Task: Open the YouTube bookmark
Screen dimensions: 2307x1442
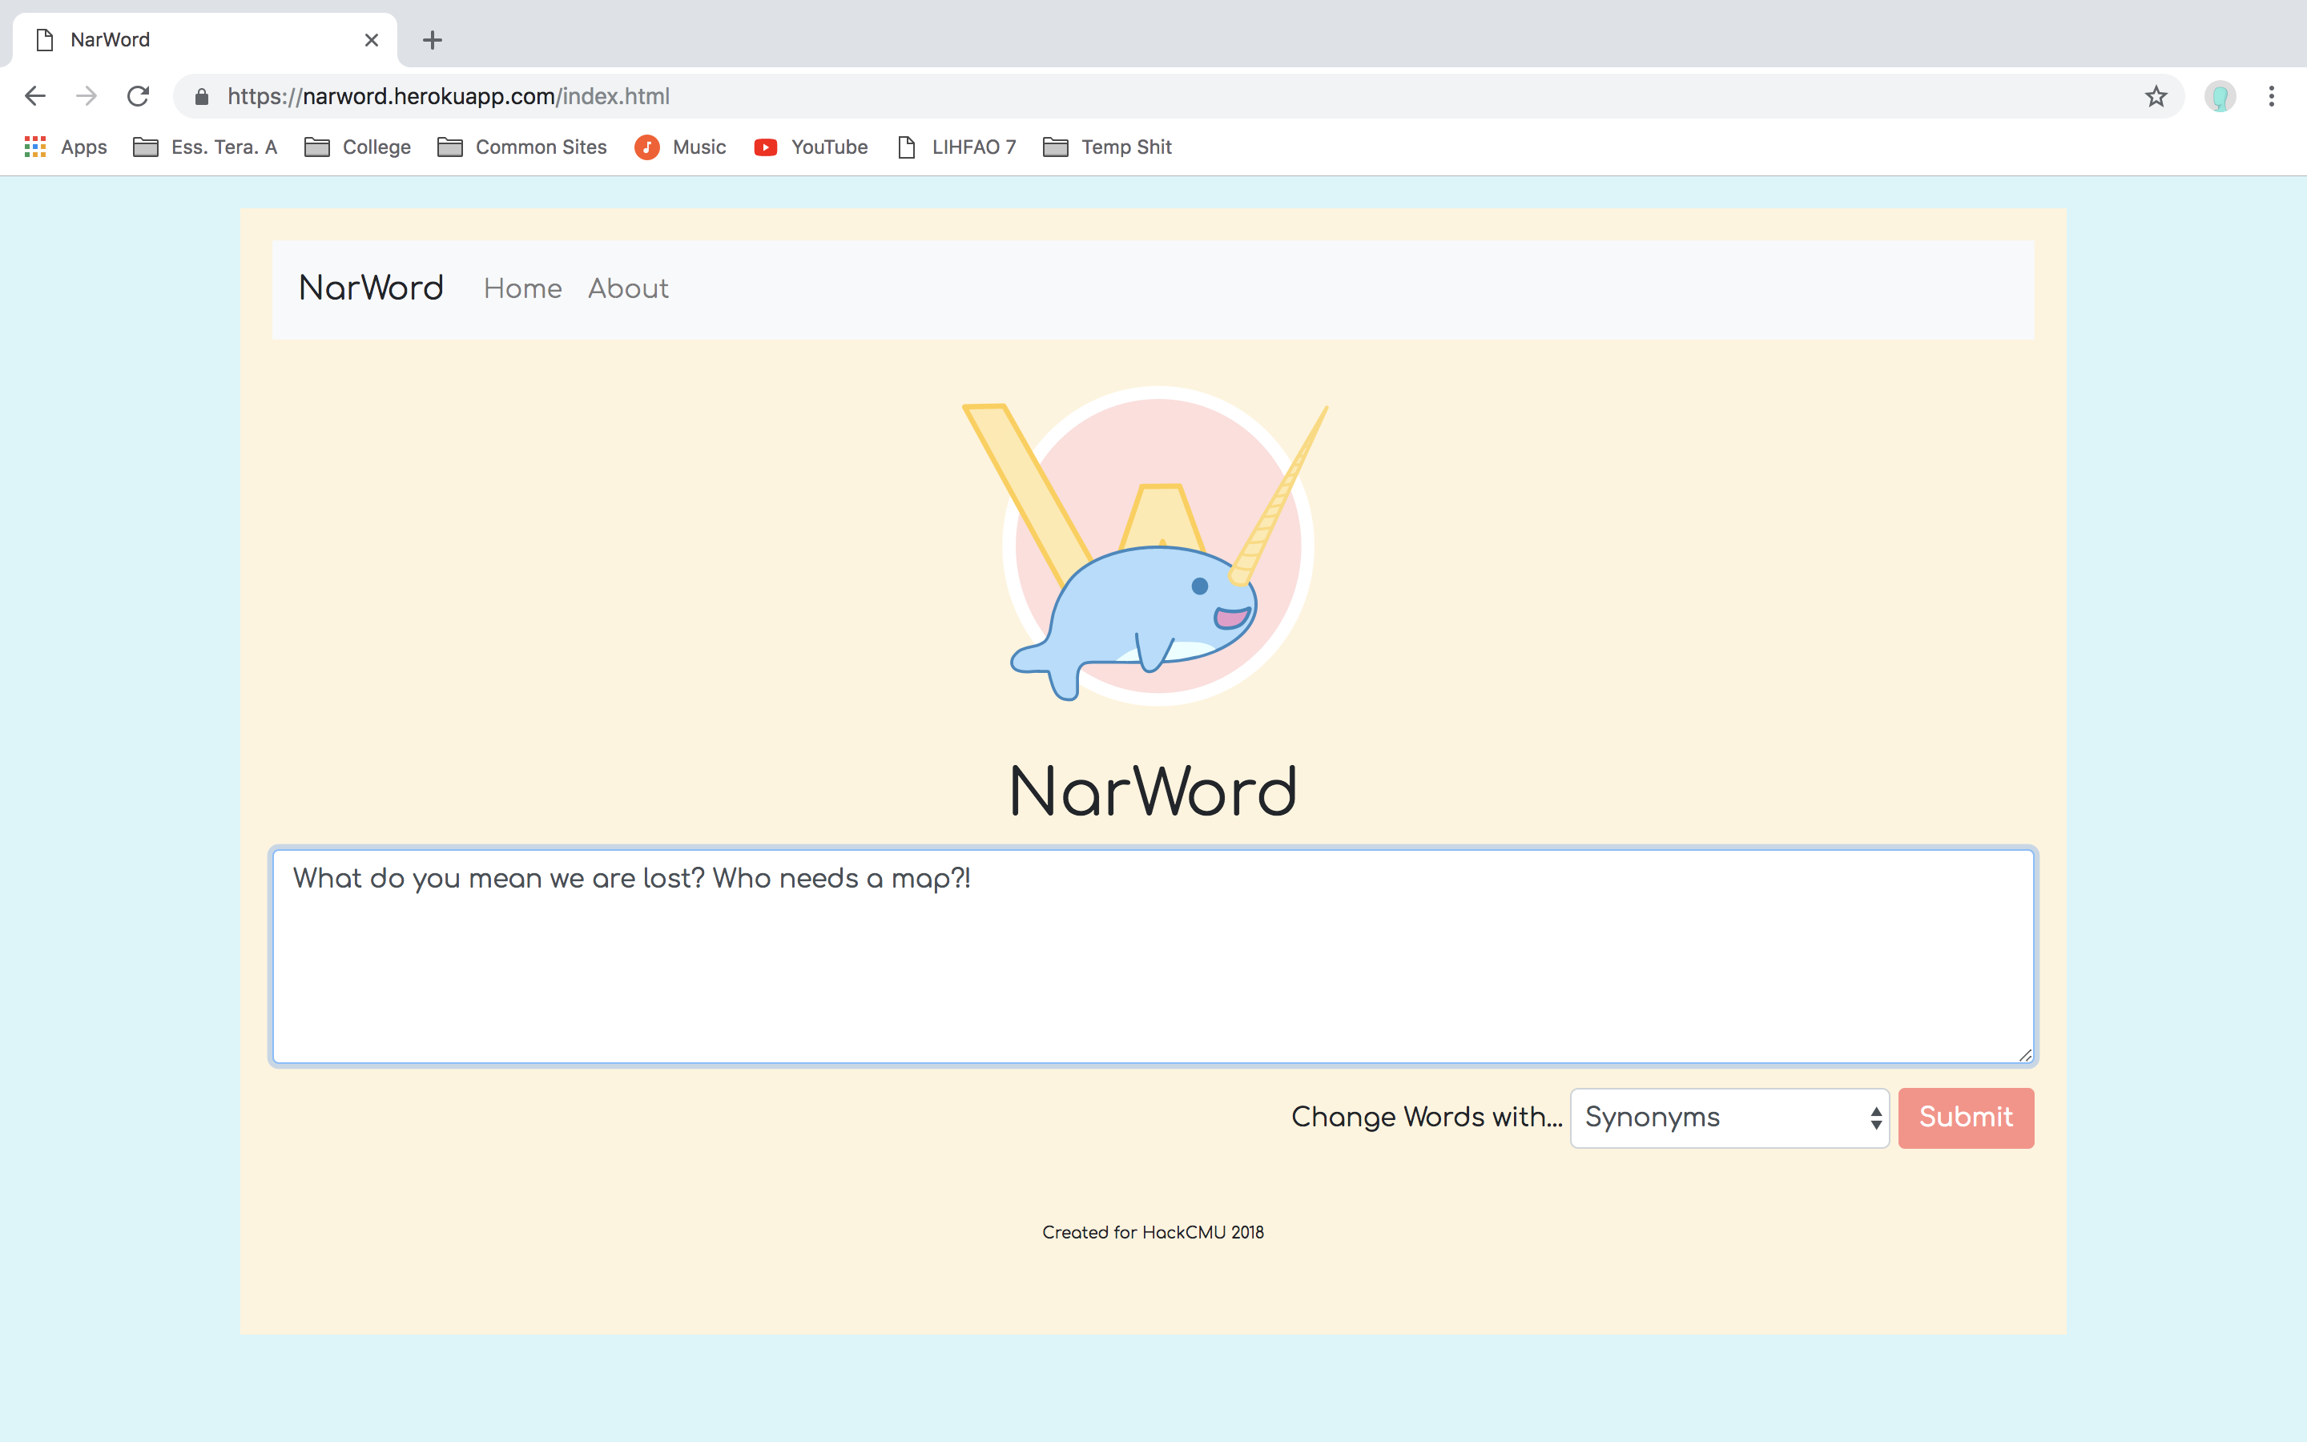Action: pos(811,147)
